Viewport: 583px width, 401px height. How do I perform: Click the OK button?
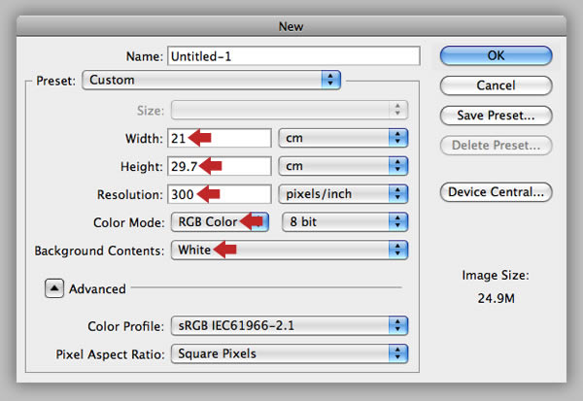click(496, 55)
